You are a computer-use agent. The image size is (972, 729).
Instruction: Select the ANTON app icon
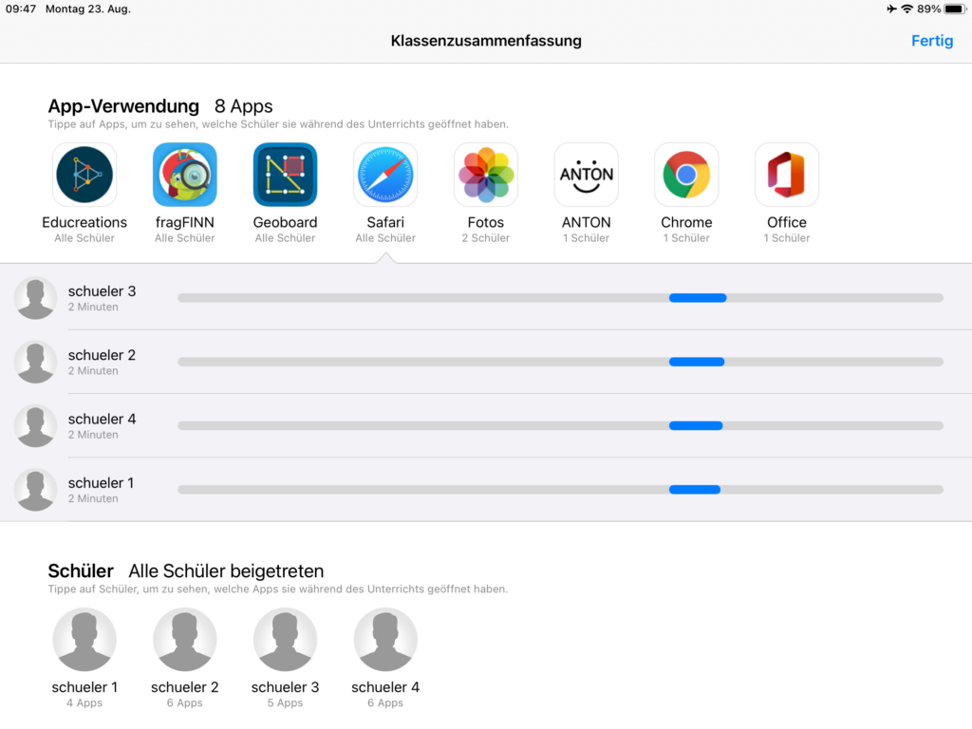586,176
